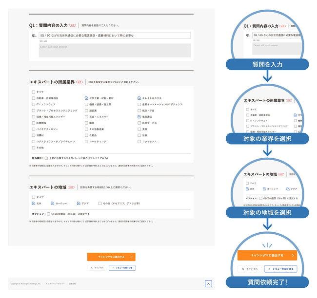
Task: Check the IT・ソフトウェア box in main form
Action: click(x=34, y=104)
